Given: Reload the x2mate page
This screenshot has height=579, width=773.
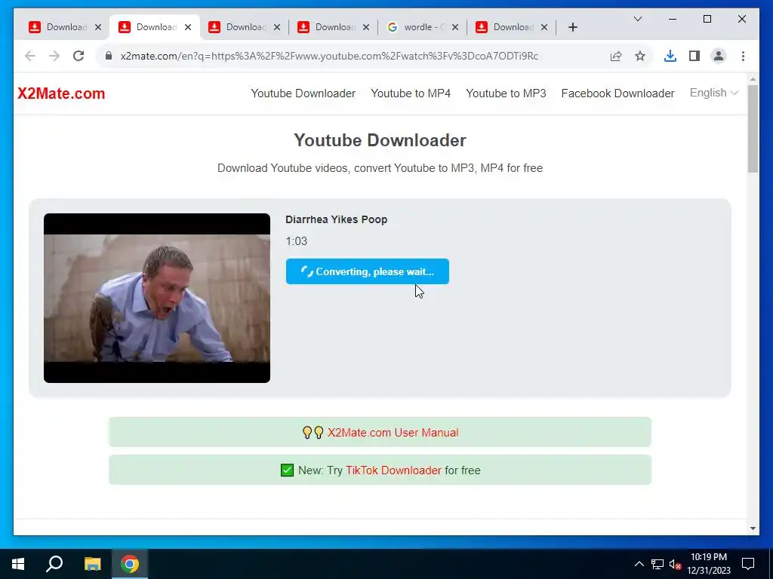Looking at the screenshot, I should coord(79,56).
